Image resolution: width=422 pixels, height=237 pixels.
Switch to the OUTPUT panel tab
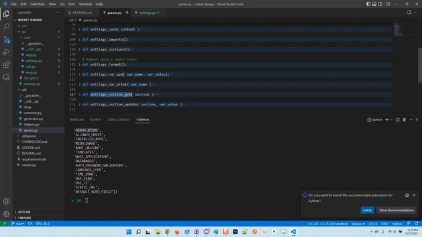coord(95,120)
